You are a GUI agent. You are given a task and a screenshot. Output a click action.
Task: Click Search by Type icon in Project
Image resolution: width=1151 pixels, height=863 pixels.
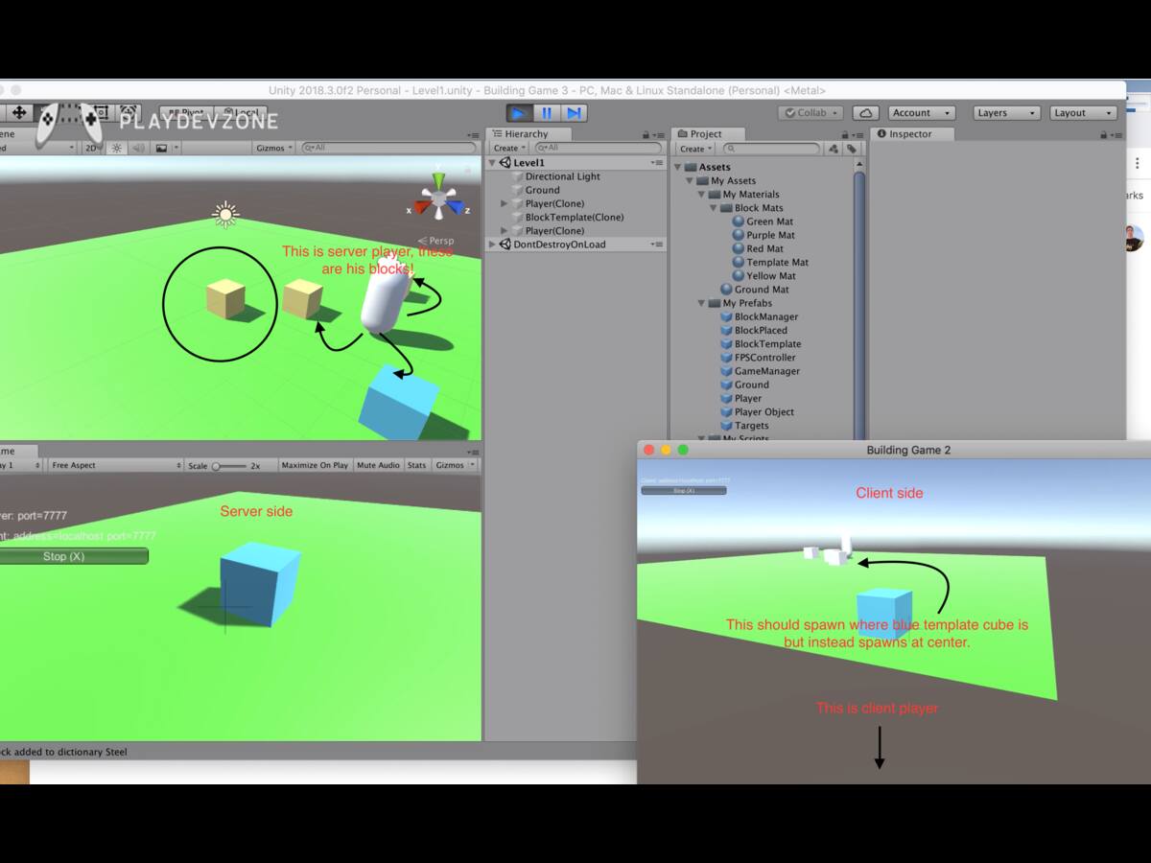coord(833,149)
